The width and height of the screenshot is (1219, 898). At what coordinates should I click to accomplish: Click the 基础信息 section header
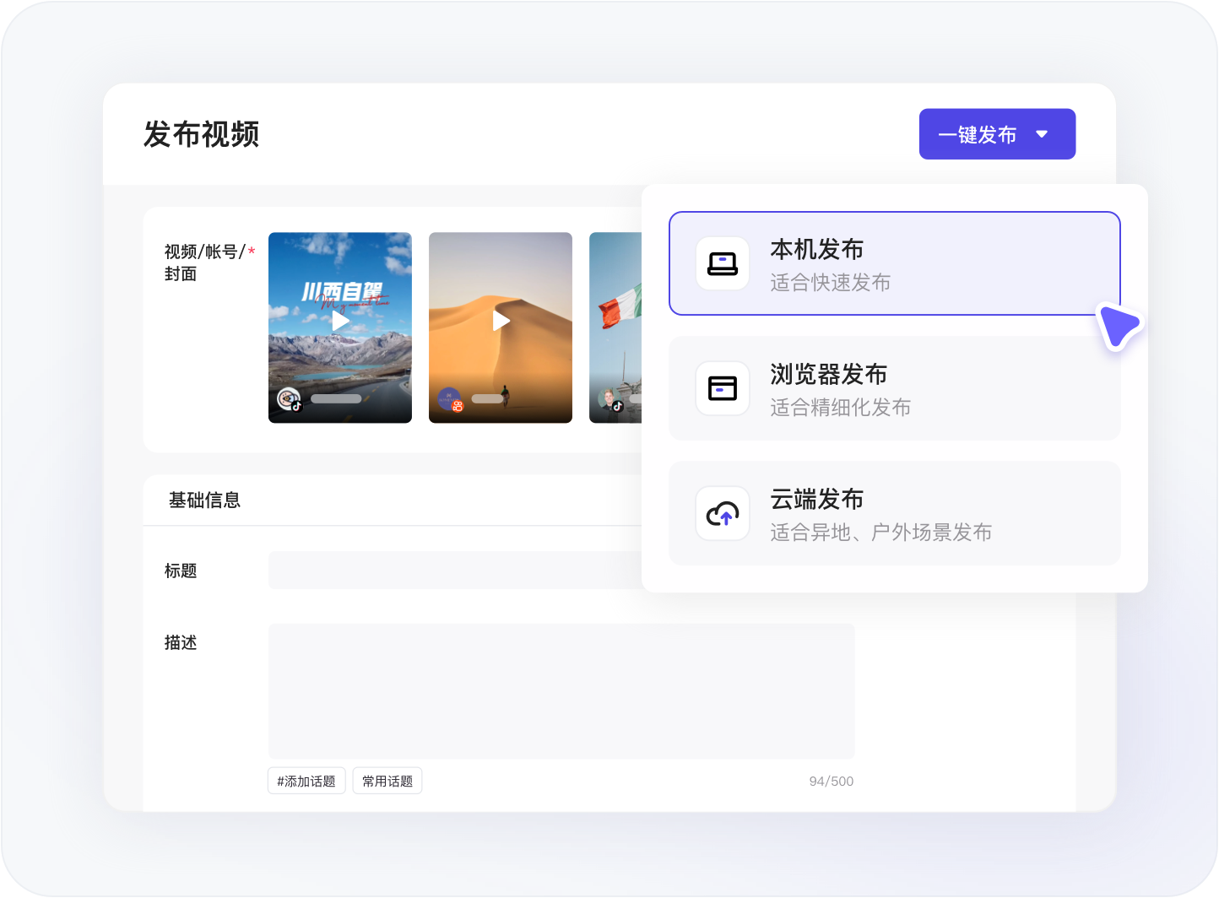coord(204,500)
